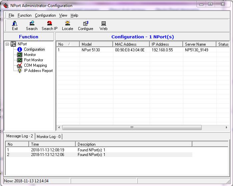
Task: Click the left scroll arrow of device list
Action: point(59,127)
